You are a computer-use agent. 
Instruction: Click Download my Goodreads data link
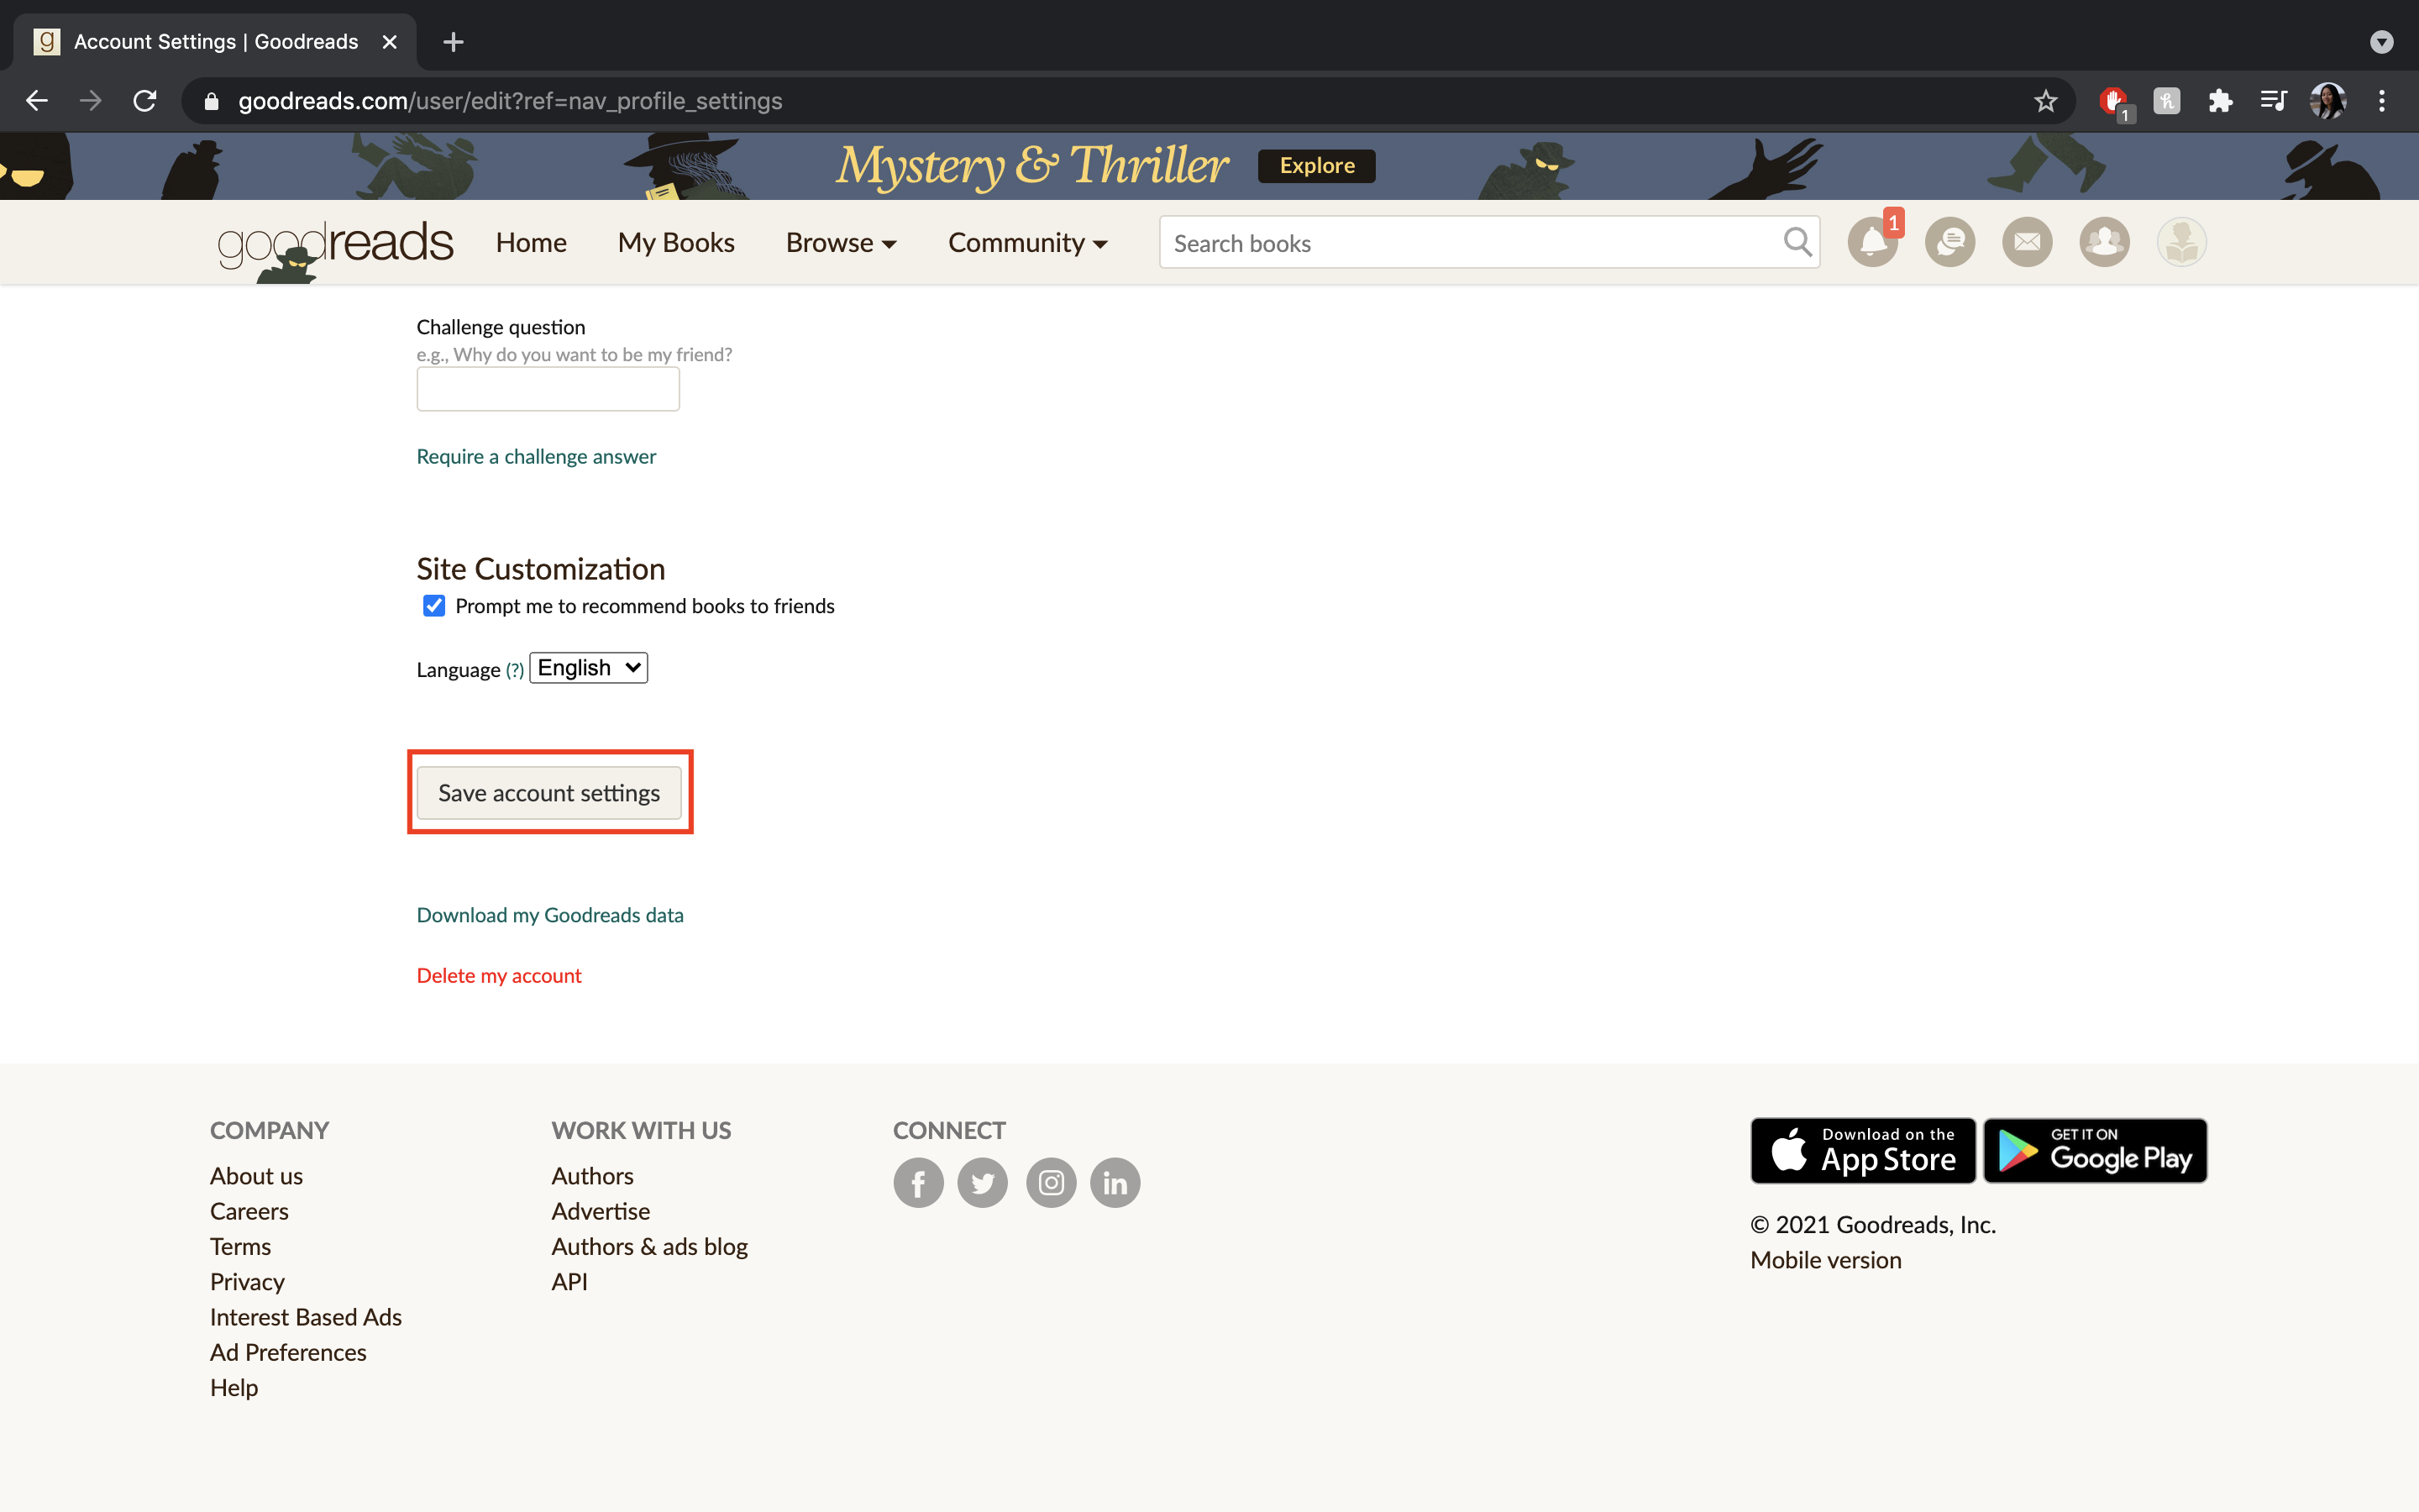tap(550, 913)
